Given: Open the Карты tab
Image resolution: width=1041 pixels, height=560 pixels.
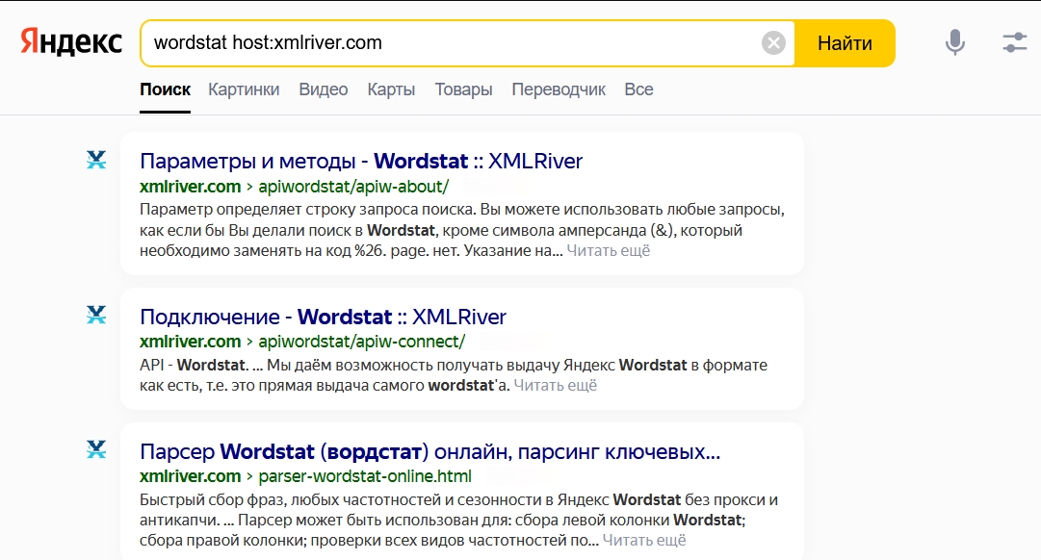Looking at the screenshot, I should pyautogui.click(x=391, y=89).
